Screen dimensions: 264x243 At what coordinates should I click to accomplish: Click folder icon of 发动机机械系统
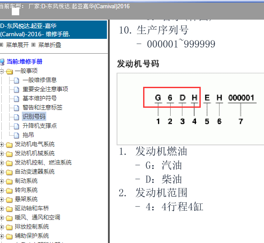coord(9,154)
